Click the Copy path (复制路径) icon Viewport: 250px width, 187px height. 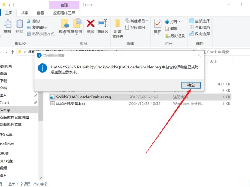coord(29,27)
